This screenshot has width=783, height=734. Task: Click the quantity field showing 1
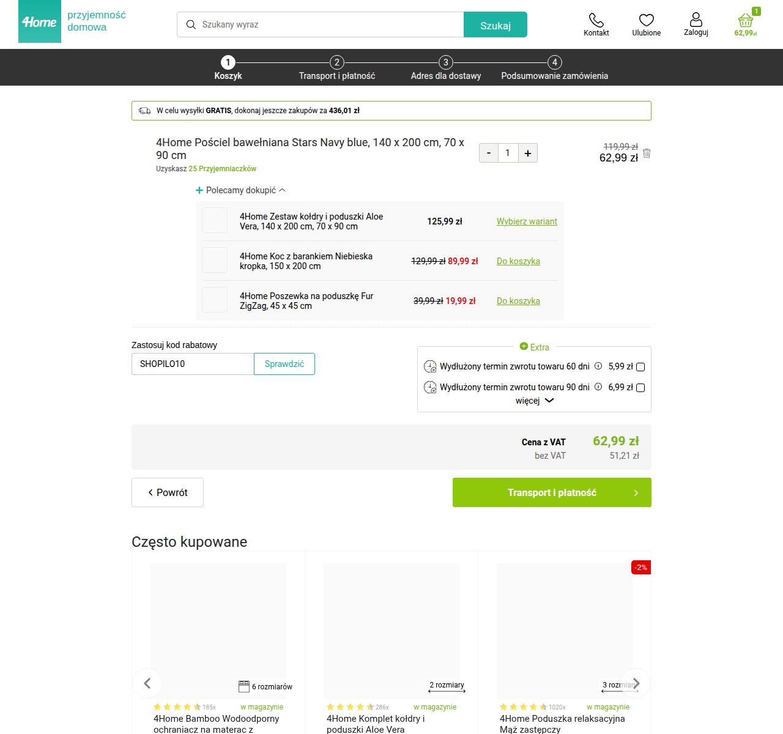click(508, 153)
